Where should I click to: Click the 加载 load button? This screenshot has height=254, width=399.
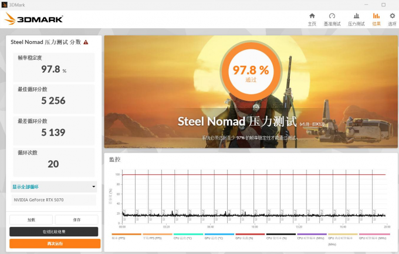pyautogui.click(x=31, y=219)
